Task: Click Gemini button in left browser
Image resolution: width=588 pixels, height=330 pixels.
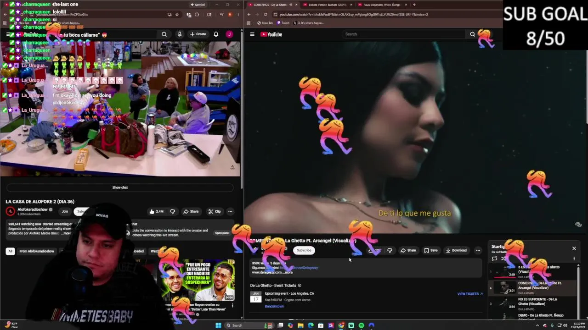Action: tap(198, 5)
